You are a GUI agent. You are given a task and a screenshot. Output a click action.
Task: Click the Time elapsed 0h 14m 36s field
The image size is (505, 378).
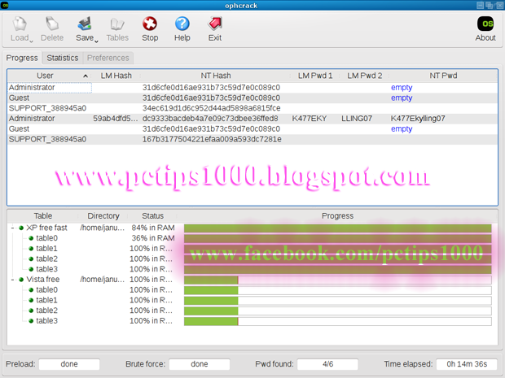(x=467, y=364)
